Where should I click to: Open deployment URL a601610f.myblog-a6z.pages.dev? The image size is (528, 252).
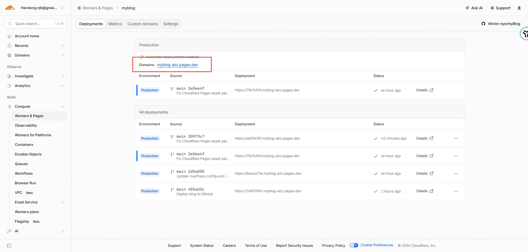click(267, 138)
